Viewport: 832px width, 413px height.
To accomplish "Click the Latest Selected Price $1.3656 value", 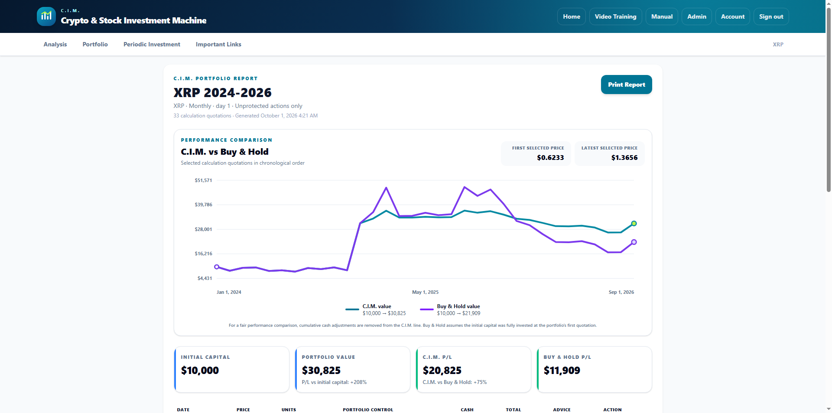I will (624, 158).
